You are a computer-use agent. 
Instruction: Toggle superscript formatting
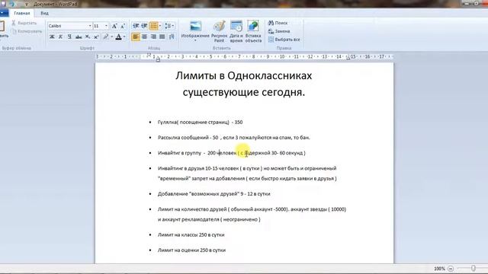coord(96,37)
